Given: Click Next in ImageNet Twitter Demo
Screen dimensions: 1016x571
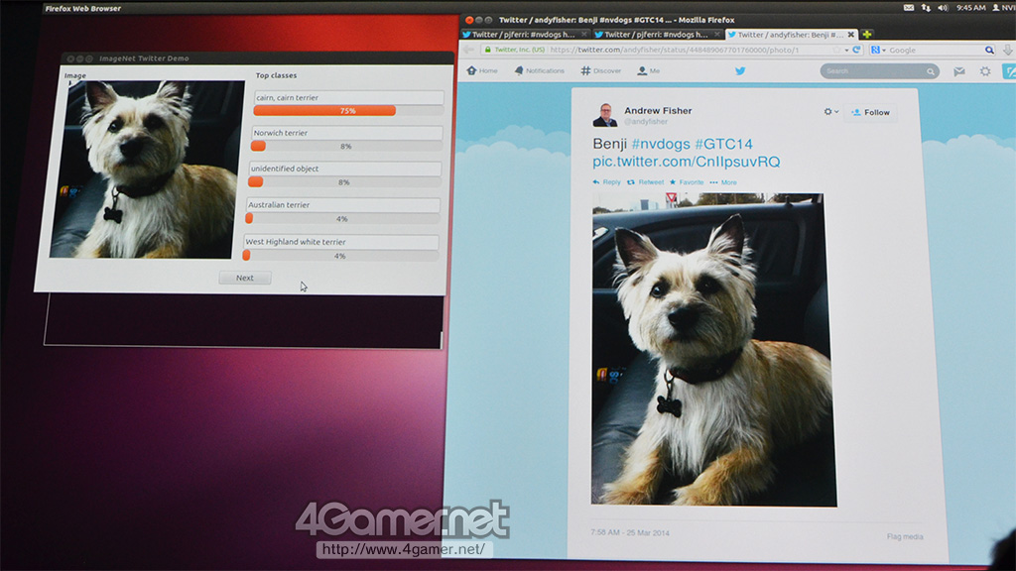Looking at the screenshot, I should (x=245, y=278).
